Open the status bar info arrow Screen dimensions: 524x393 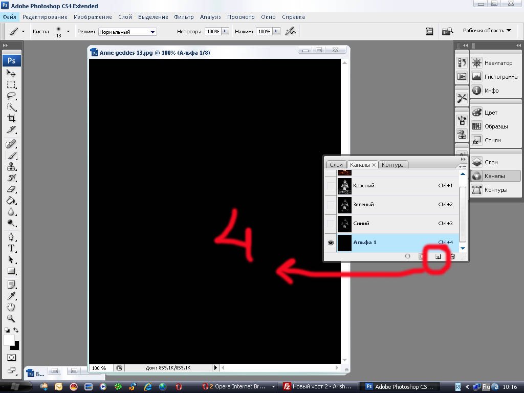coord(215,367)
